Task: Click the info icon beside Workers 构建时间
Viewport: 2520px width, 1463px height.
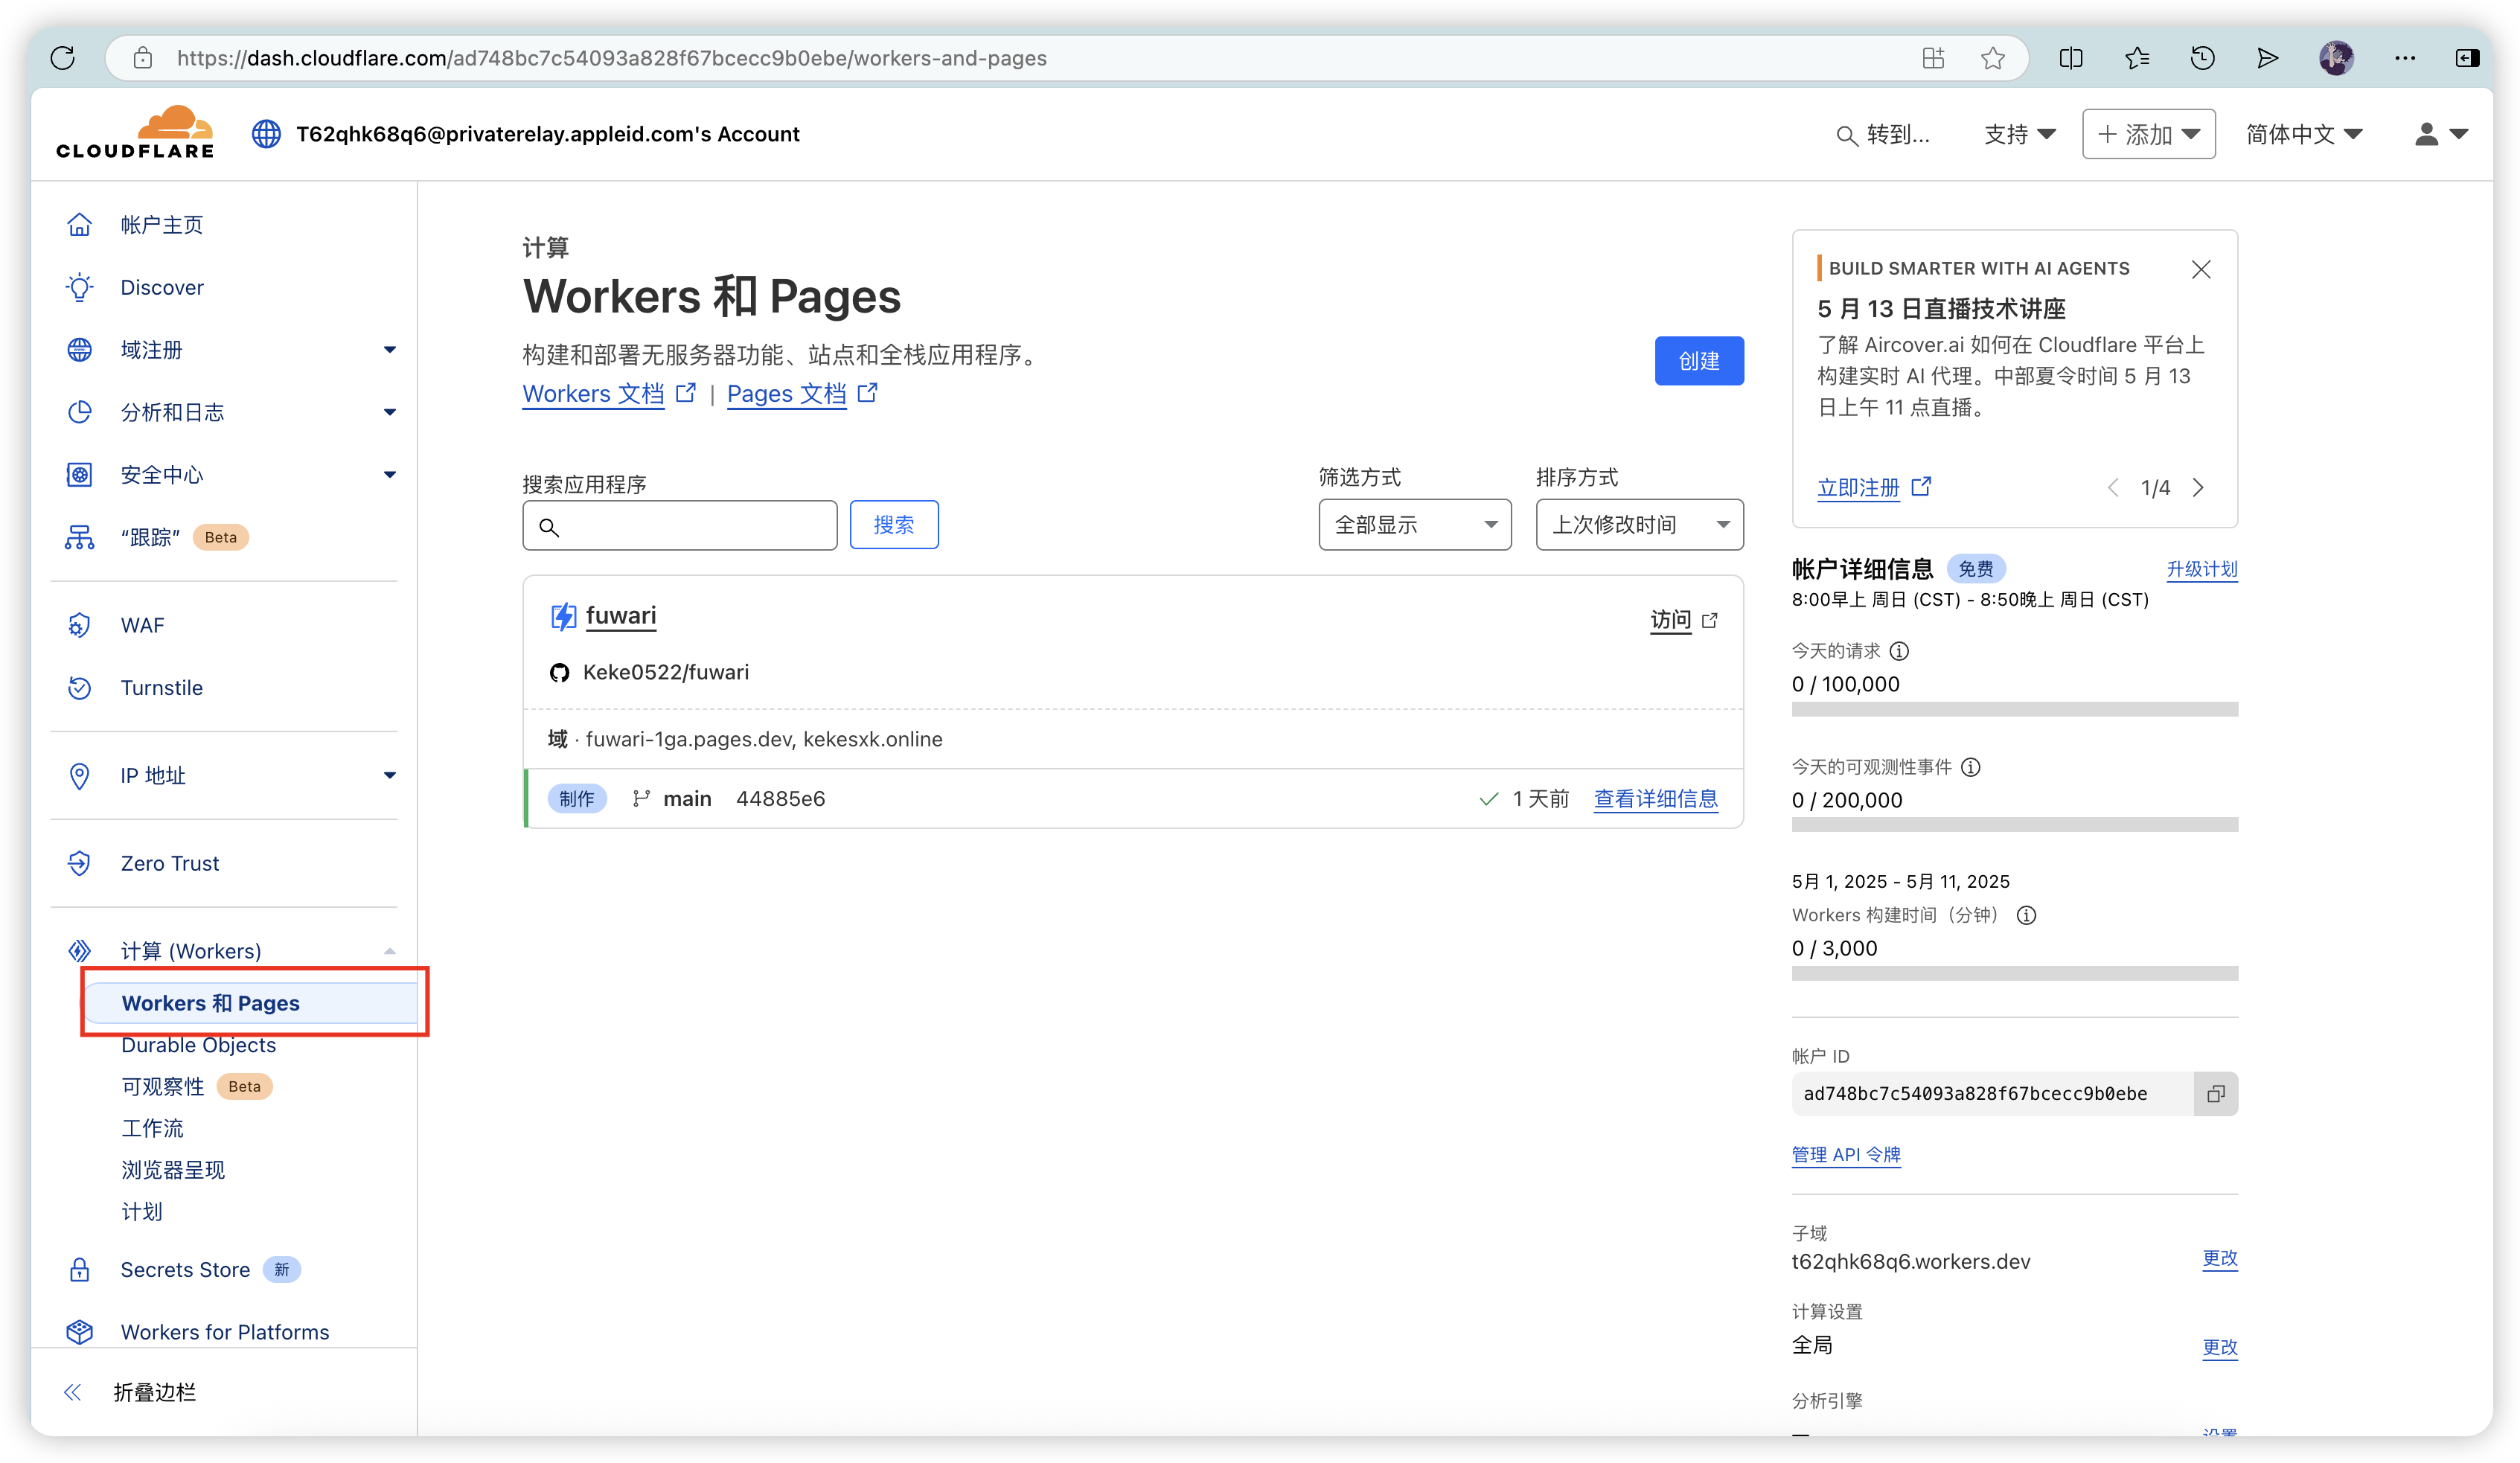Action: (x=2026, y=915)
